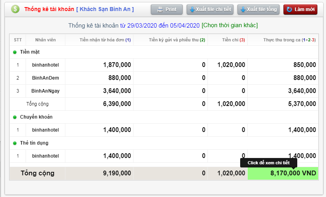326x197 pixels.
Task: Click green dot beside Thẻ tín dụng
Action: pyautogui.click(x=15, y=143)
